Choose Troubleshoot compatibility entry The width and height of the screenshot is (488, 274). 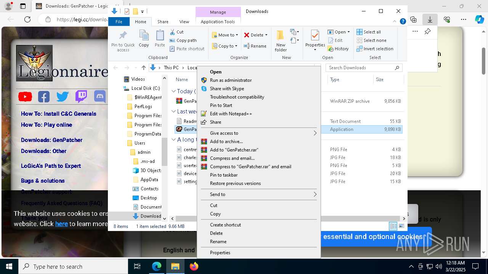pyautogui.click(x=259, y=97)
